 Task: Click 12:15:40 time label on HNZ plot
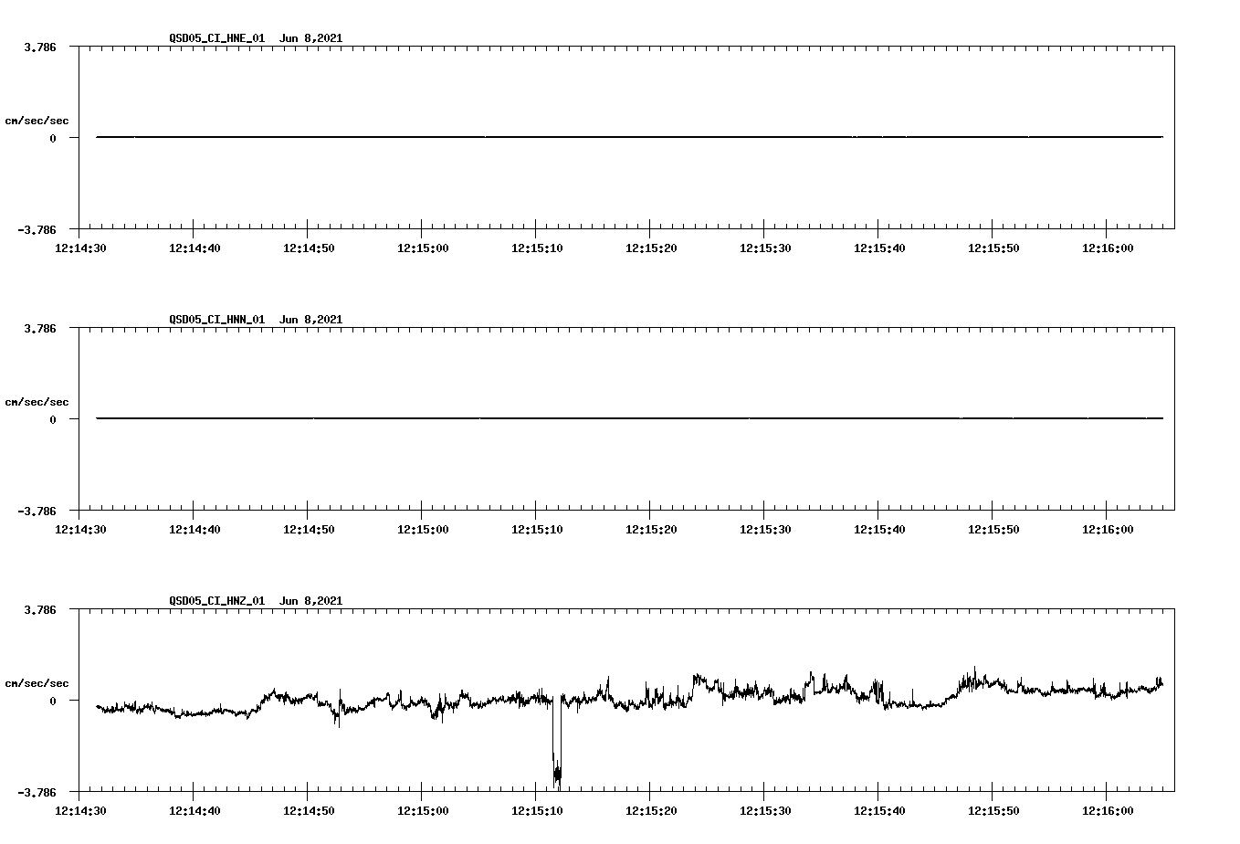click(x=878, y=811)
